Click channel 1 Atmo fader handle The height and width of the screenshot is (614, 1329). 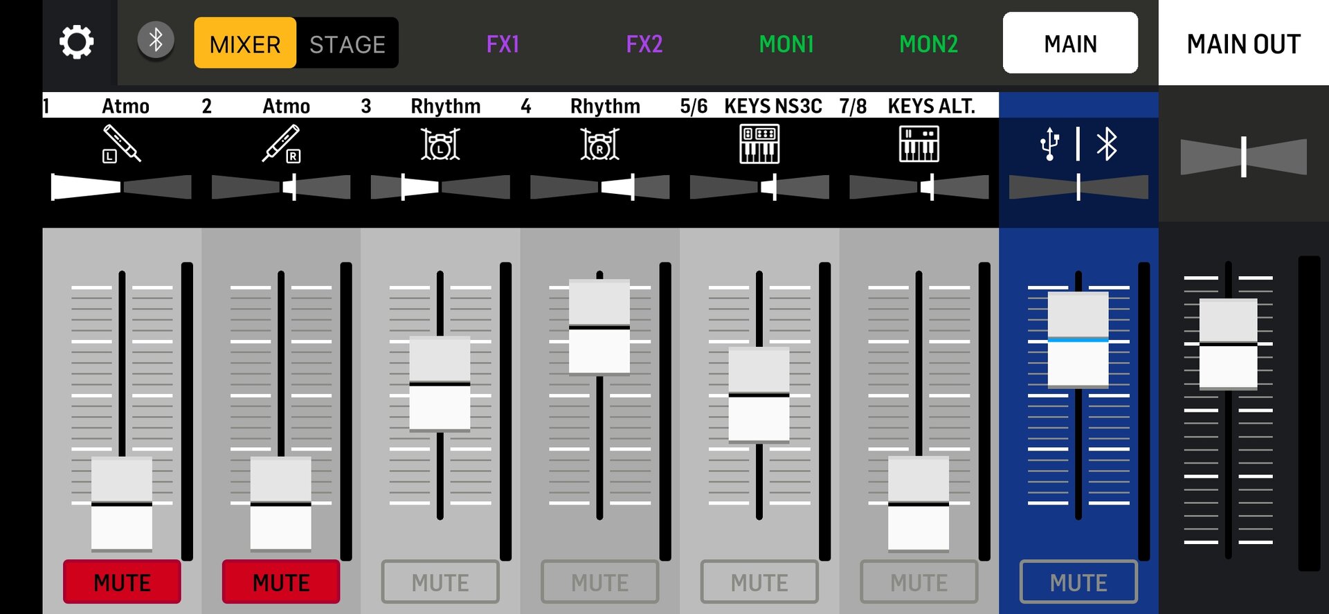coord(122,504)
